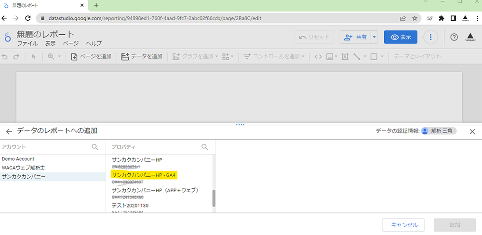The height and width of the screenshot is (235, 482).
Task: Click the rectangle shape tool icon
Action: [374, 56]
